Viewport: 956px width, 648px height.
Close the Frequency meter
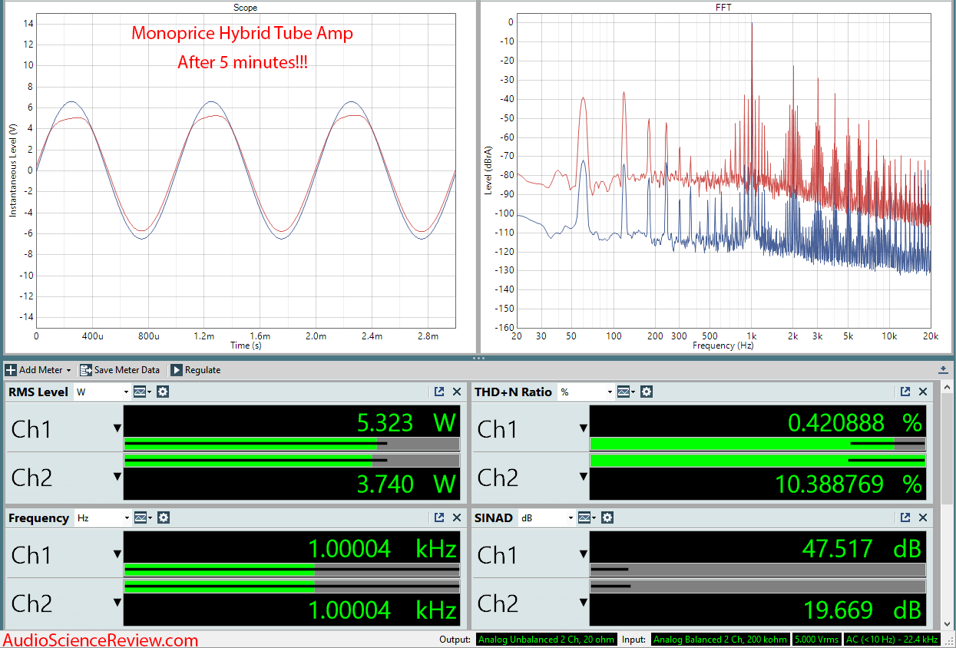point(457,518)
